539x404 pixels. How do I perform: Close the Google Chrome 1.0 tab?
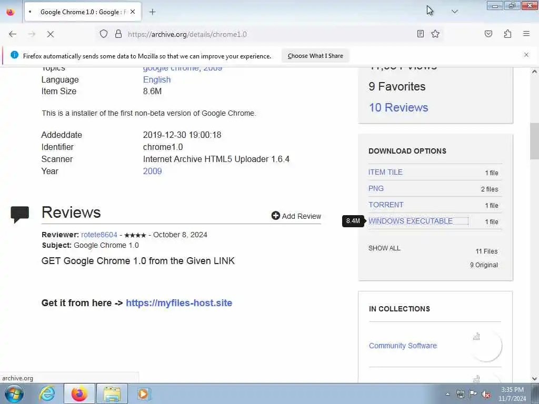coord(133,12)
